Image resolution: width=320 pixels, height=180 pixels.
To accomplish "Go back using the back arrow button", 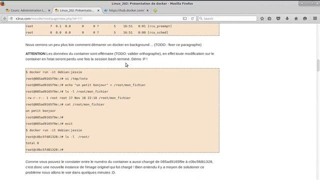I will pos(4,18).
